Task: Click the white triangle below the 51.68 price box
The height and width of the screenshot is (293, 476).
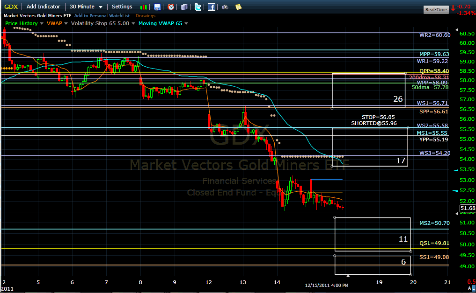Action: pos(457,214)
